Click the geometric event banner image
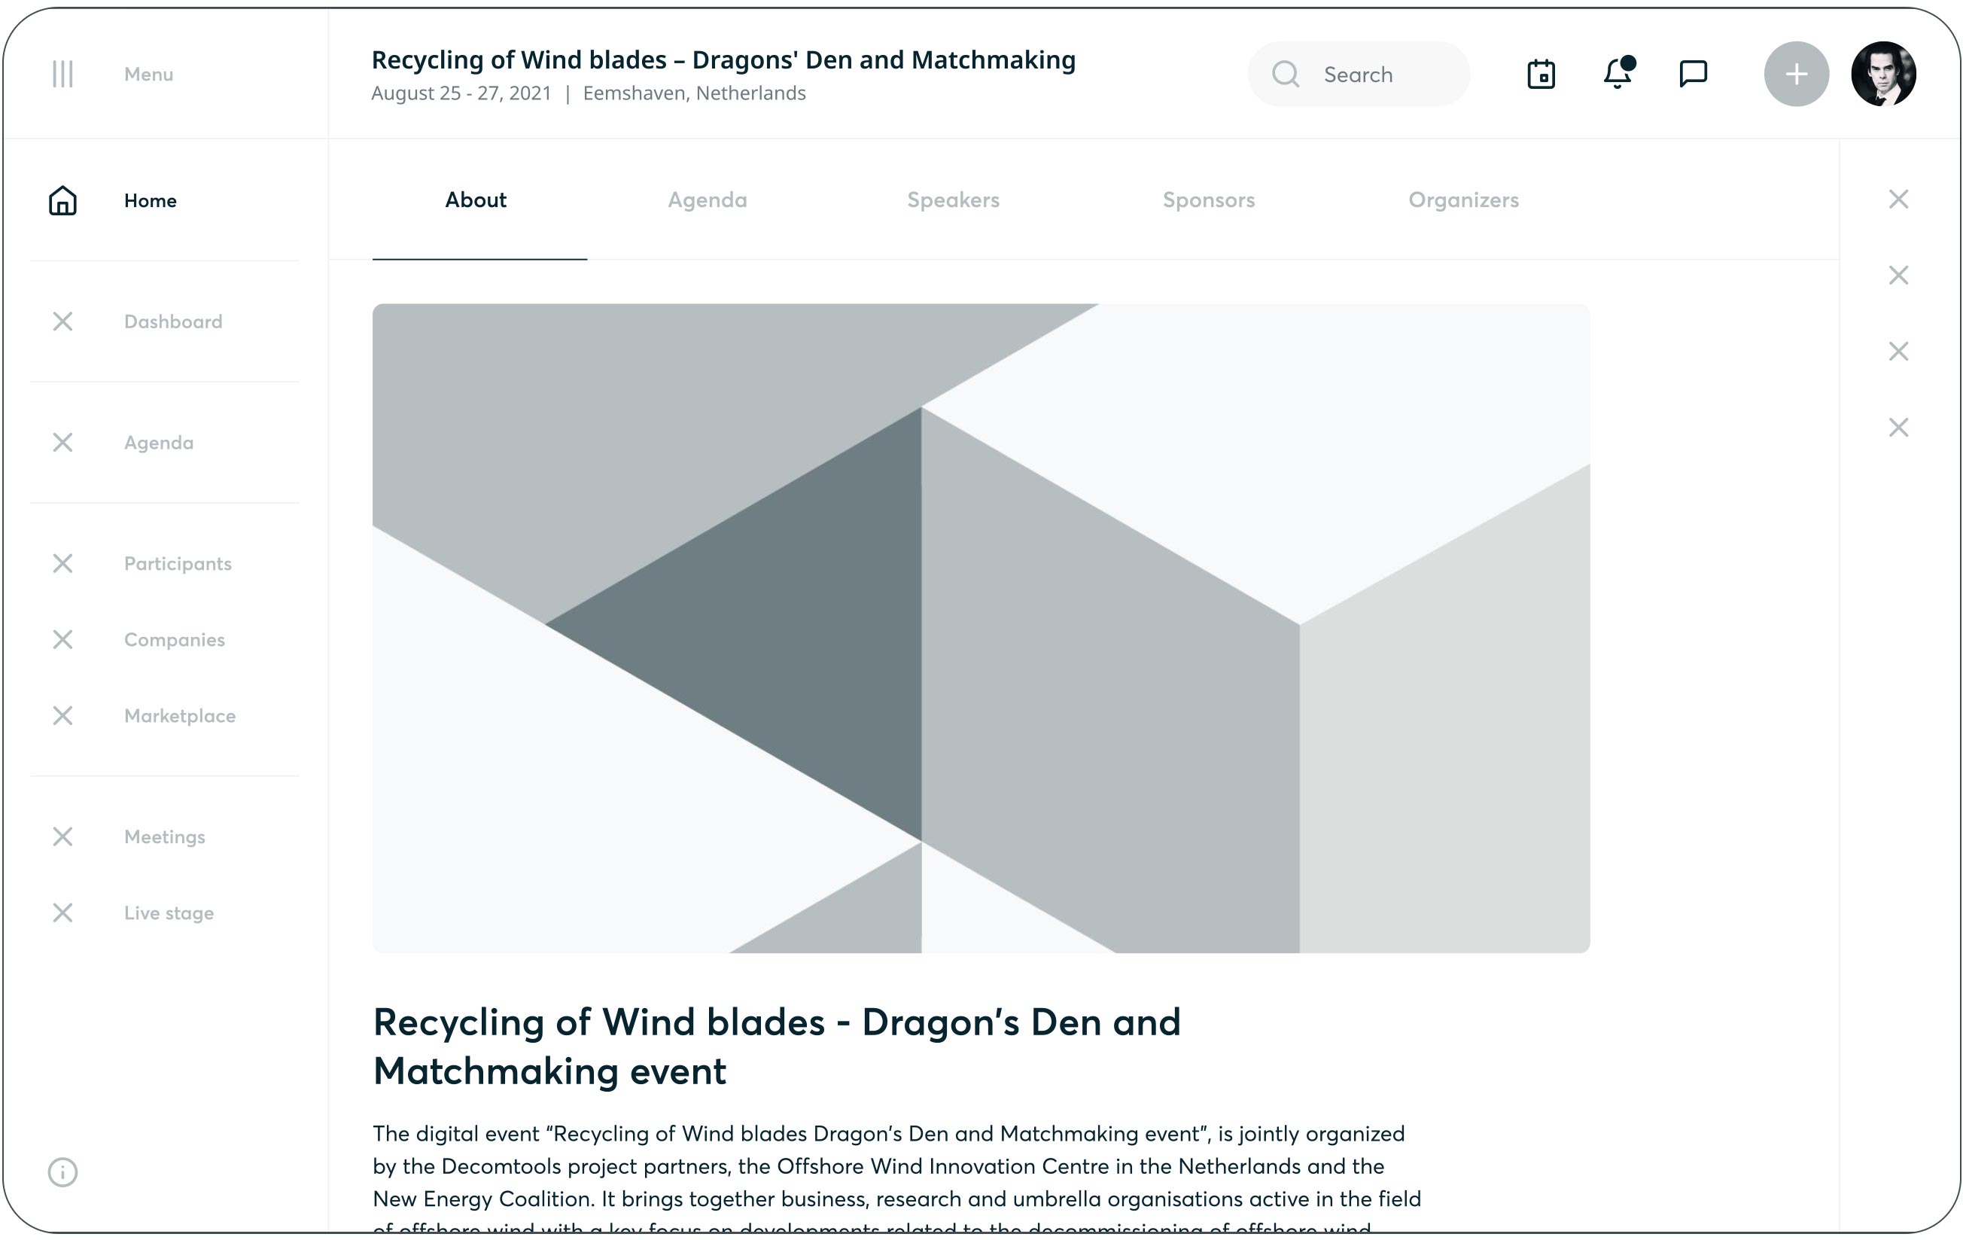Image resolution: width=1963 pixels, height=1240 pixels. (981, 628)
